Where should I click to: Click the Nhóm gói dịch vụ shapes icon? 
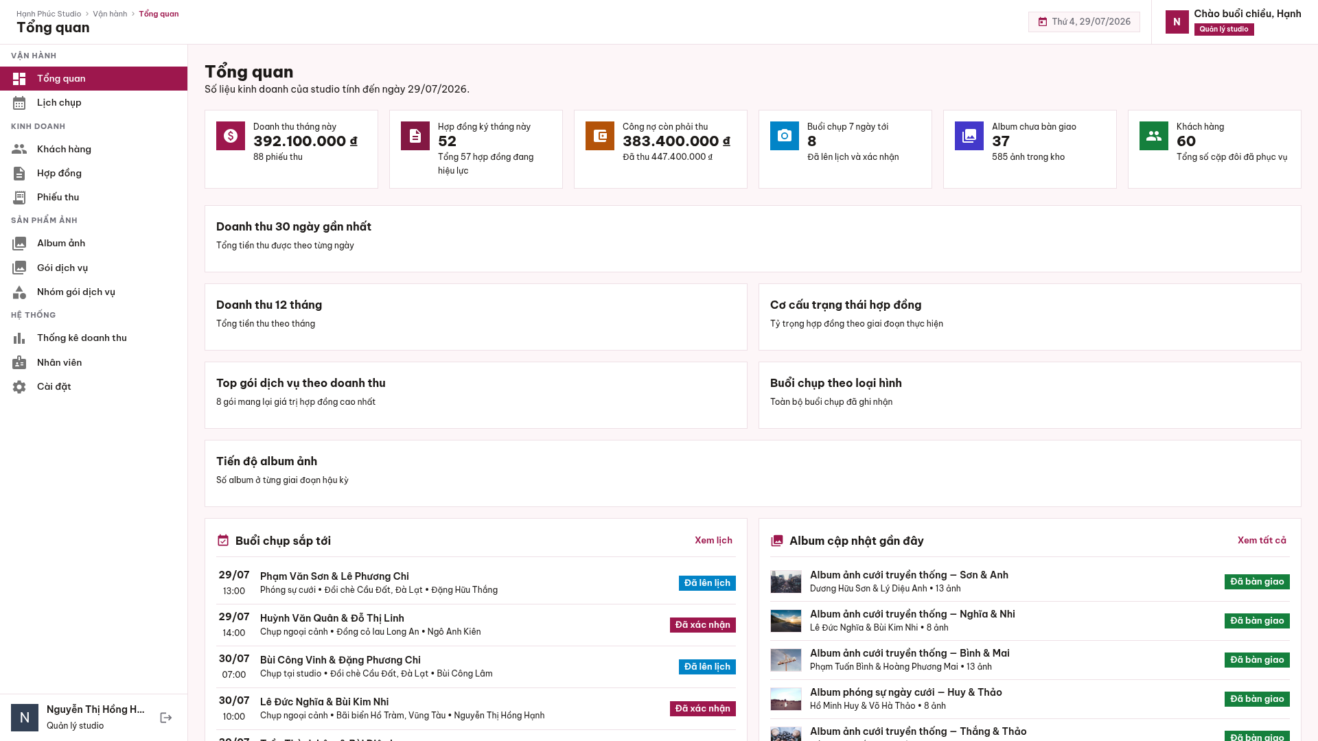[19, 292]
